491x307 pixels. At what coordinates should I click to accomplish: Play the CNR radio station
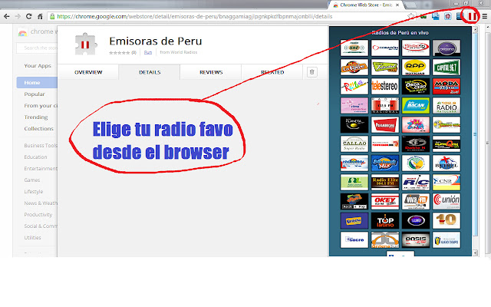point(447,183)
